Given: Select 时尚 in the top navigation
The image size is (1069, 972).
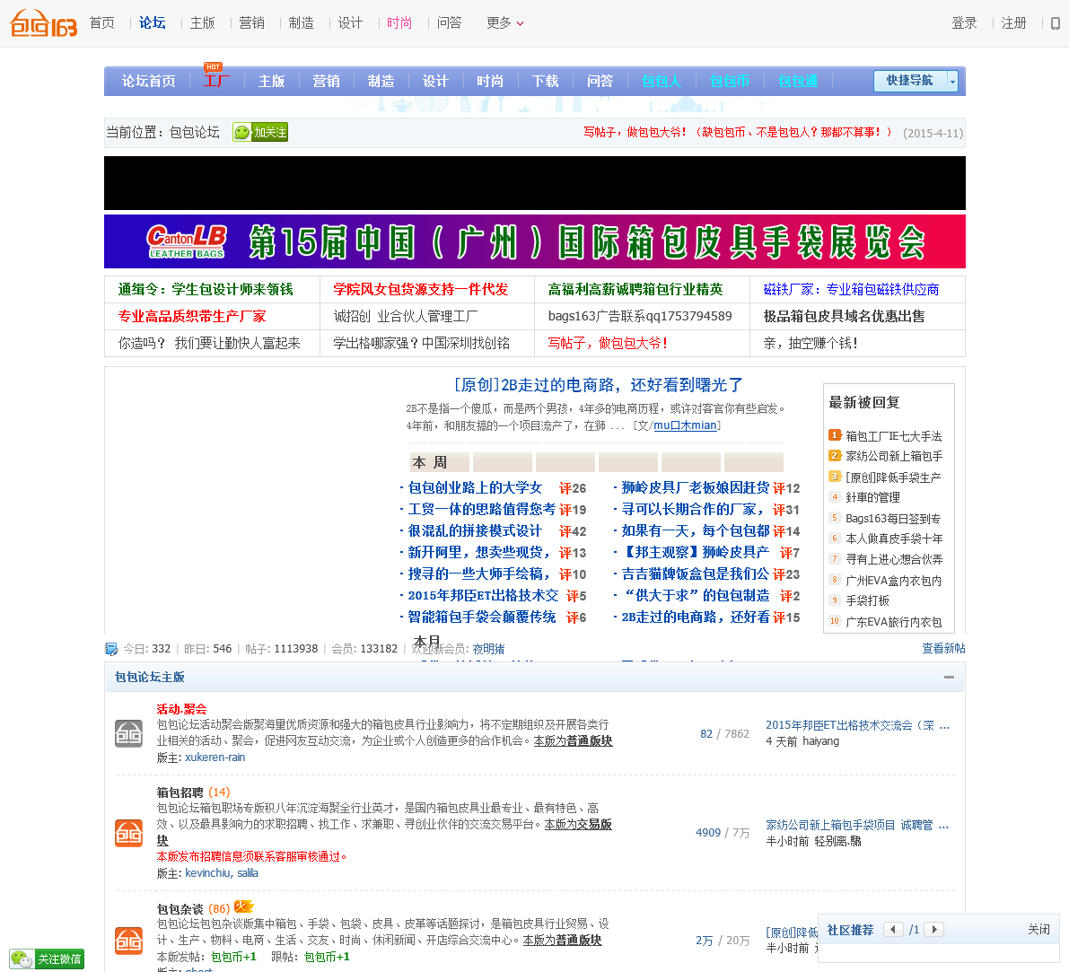Looking at the screenshot, I should pos(399,23).
